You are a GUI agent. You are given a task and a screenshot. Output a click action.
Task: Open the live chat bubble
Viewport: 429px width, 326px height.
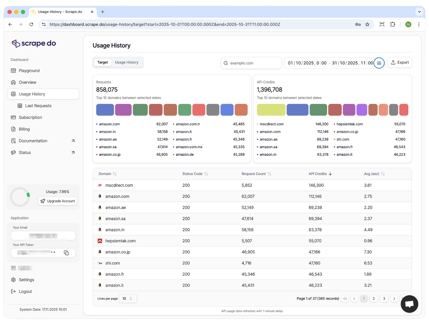point(409,304)
